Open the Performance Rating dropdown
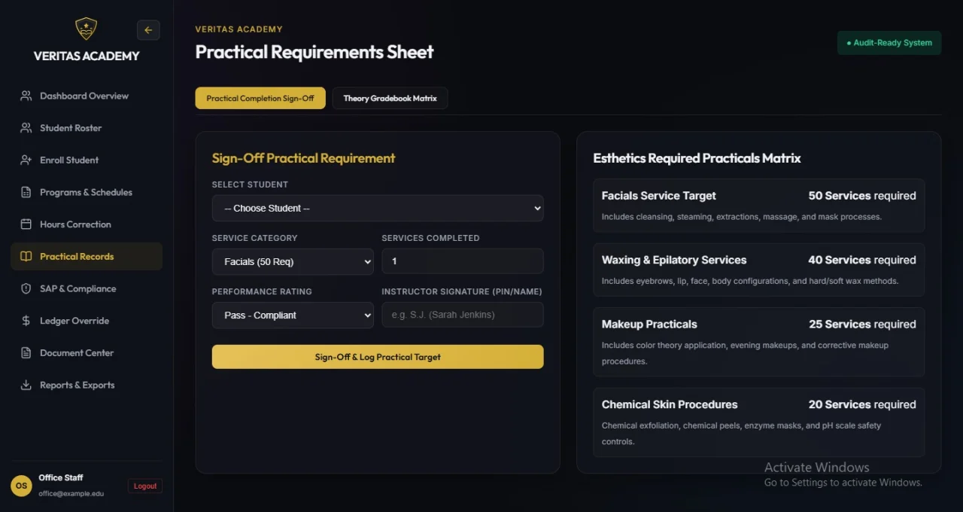Screen dimensions: 963x512 point(293,315)
